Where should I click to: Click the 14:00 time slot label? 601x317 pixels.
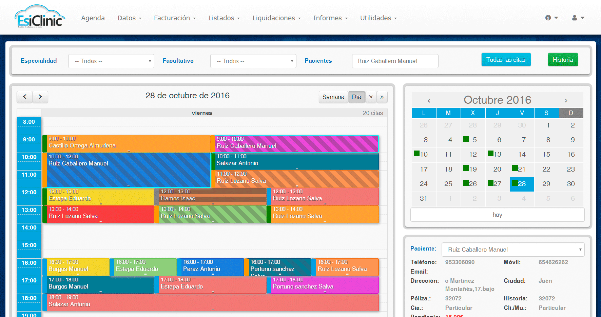tap(29, 228)
